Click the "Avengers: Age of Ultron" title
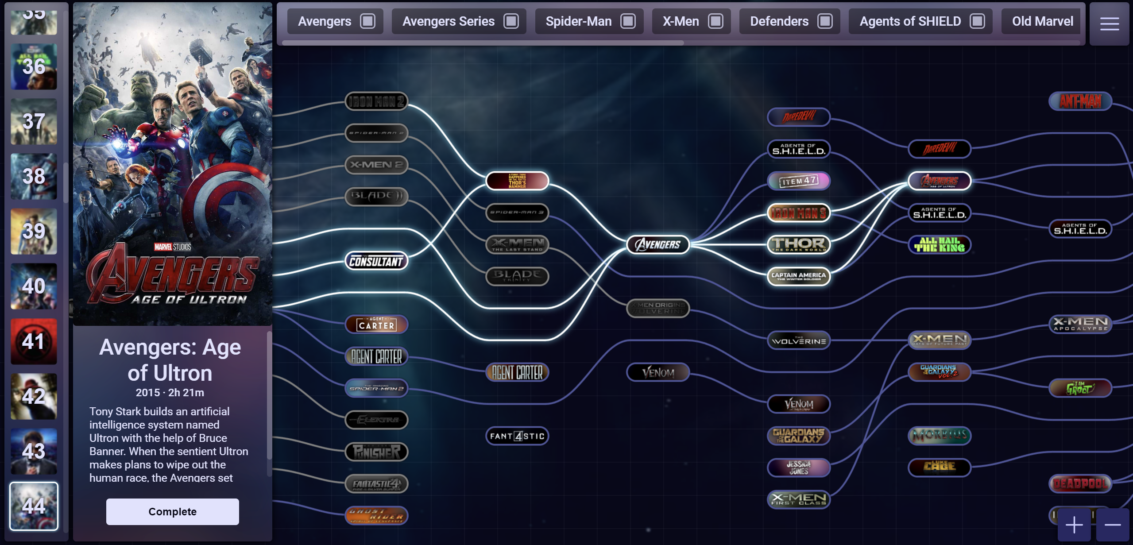Screen dimensions: 1133x545 pos(170,360)
